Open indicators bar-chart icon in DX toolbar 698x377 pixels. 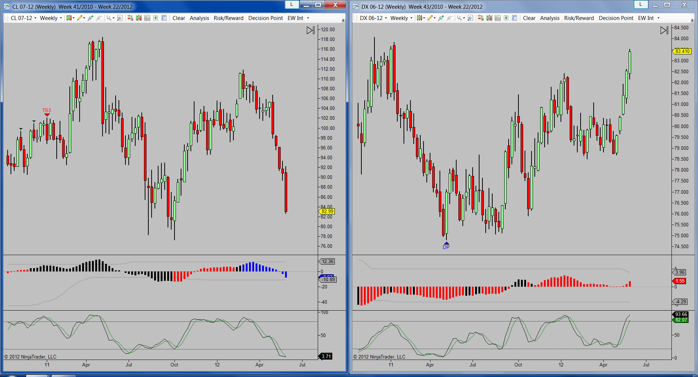point(489,18)
